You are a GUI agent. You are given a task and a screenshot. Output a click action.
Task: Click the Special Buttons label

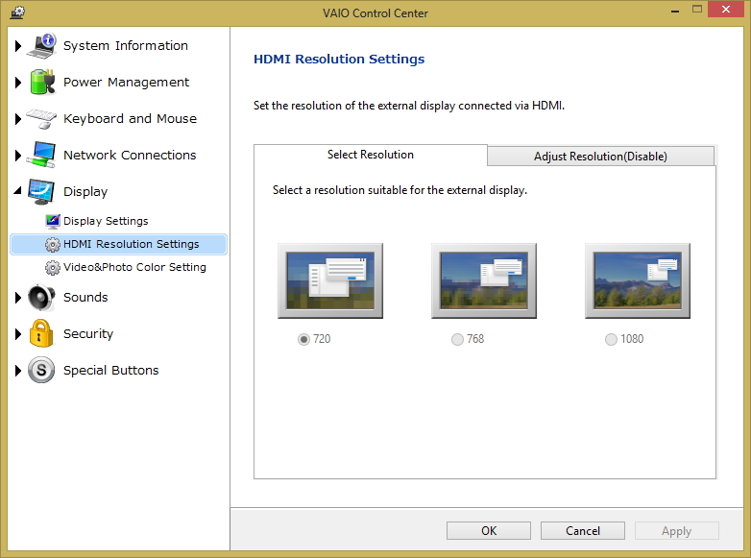[110, 371]
